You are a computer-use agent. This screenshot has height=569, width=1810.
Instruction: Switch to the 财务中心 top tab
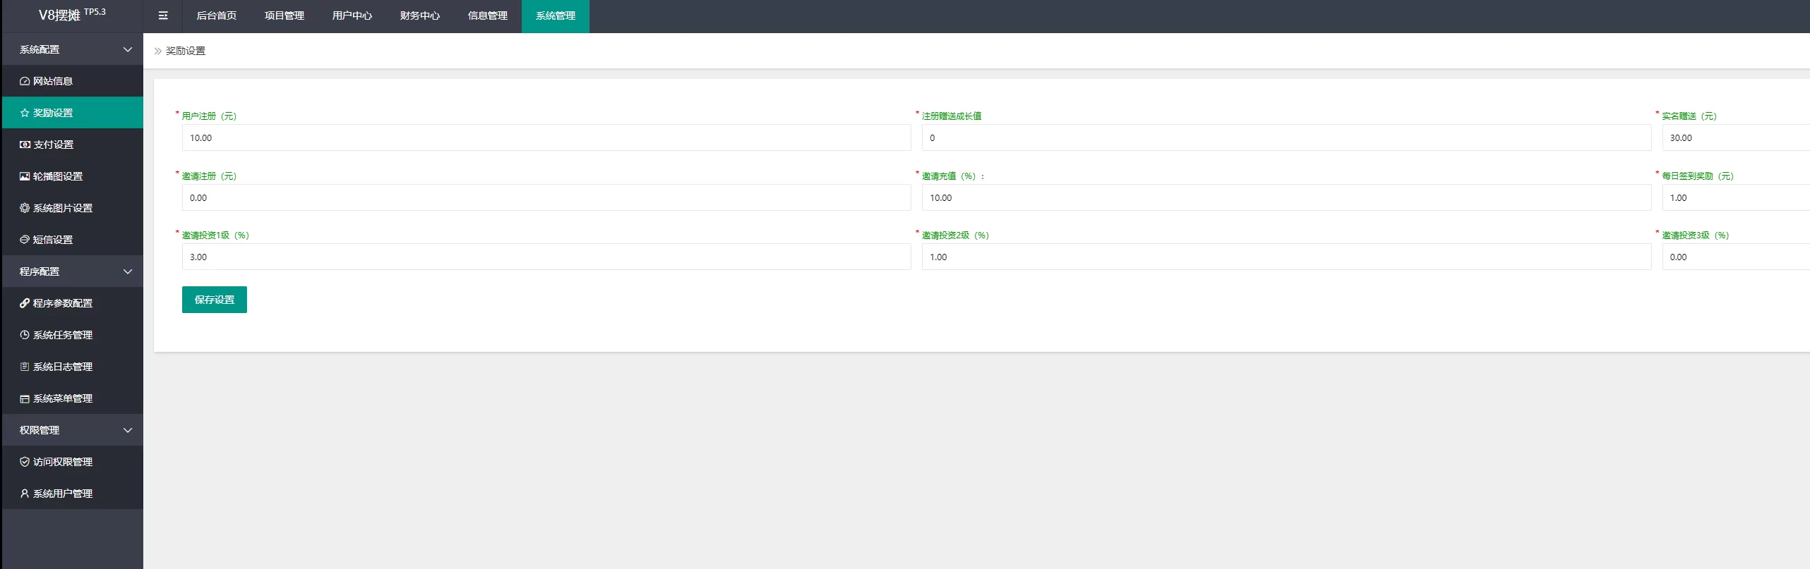coord(419,16)
